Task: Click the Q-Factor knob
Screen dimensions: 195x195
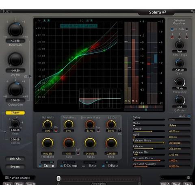Action: [x=180, y=100]
